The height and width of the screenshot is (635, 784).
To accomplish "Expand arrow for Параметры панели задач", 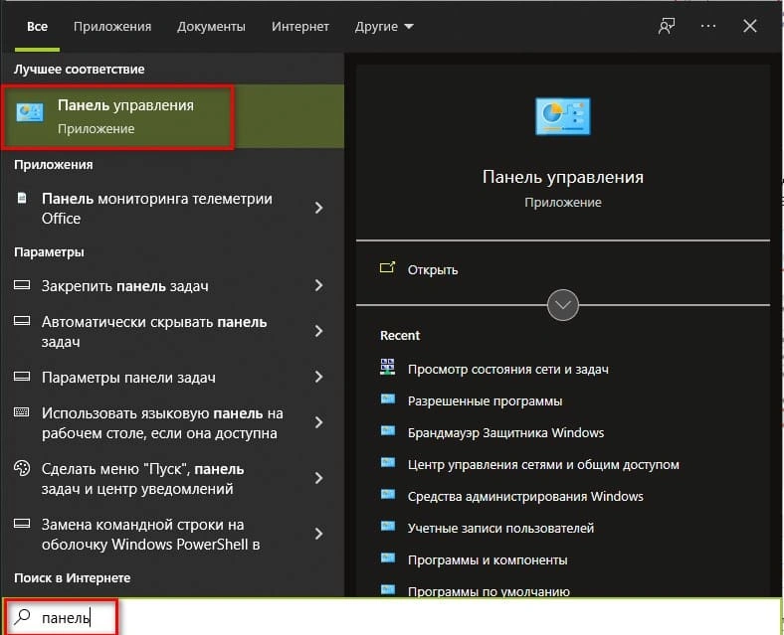I will (319, 377).
